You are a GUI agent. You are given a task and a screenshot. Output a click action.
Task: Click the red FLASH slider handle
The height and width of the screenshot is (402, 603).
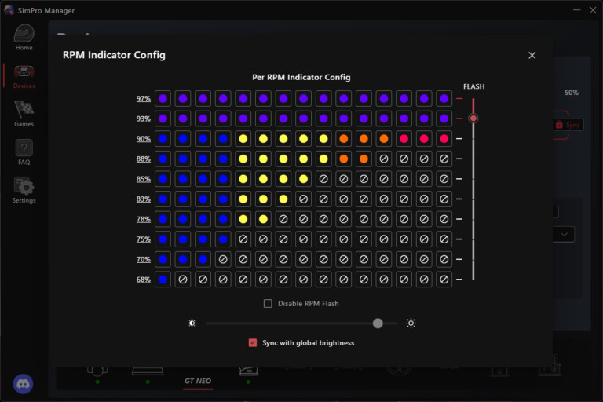pos(473,119)
